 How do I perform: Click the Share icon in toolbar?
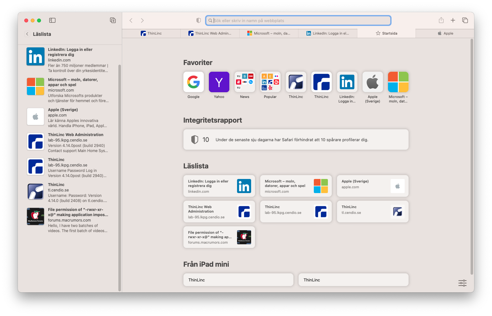click(x=441, y=20)
